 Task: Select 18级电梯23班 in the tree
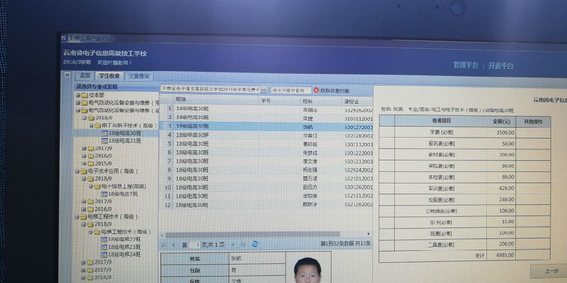[123, 247]
